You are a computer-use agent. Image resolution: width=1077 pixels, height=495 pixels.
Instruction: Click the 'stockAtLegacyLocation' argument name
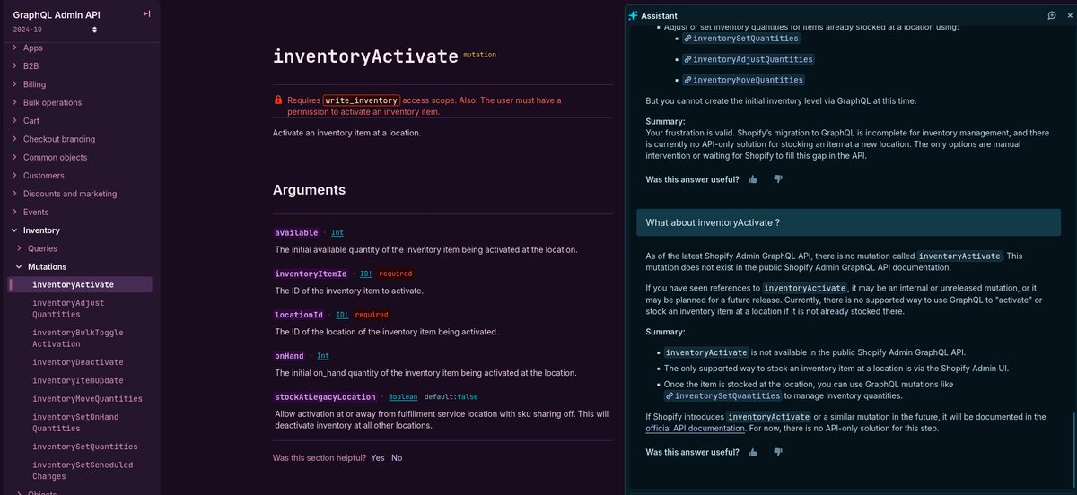(325, 396)
